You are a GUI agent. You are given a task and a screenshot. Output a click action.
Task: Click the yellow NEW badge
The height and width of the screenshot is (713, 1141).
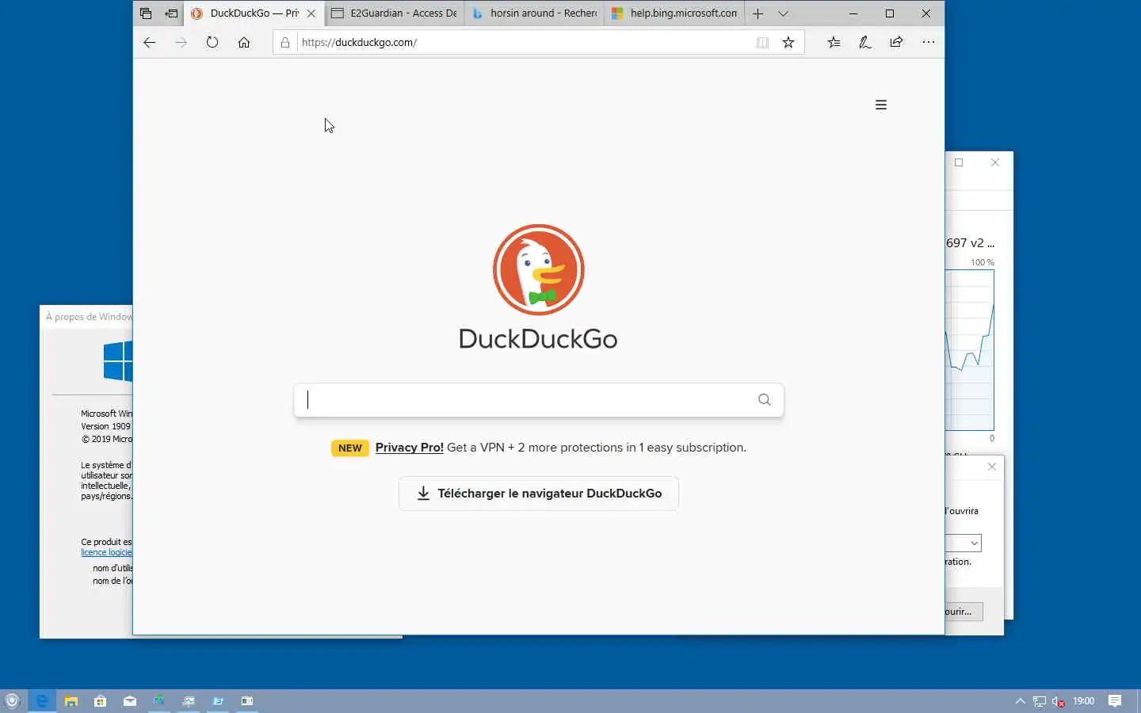point(349,448)
